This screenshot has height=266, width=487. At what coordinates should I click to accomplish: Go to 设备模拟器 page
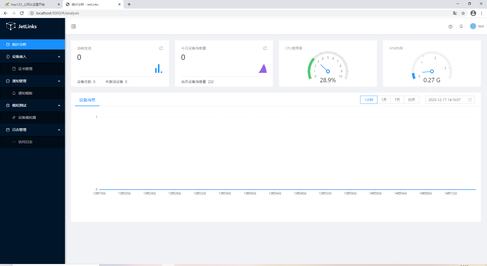[27, 118]
